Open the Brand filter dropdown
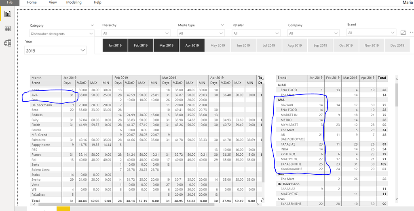The image size is (414, 211). coord(371,33)
